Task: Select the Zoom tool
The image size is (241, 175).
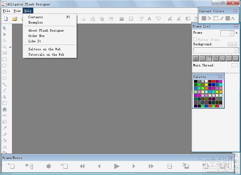Action: point(5,47)
